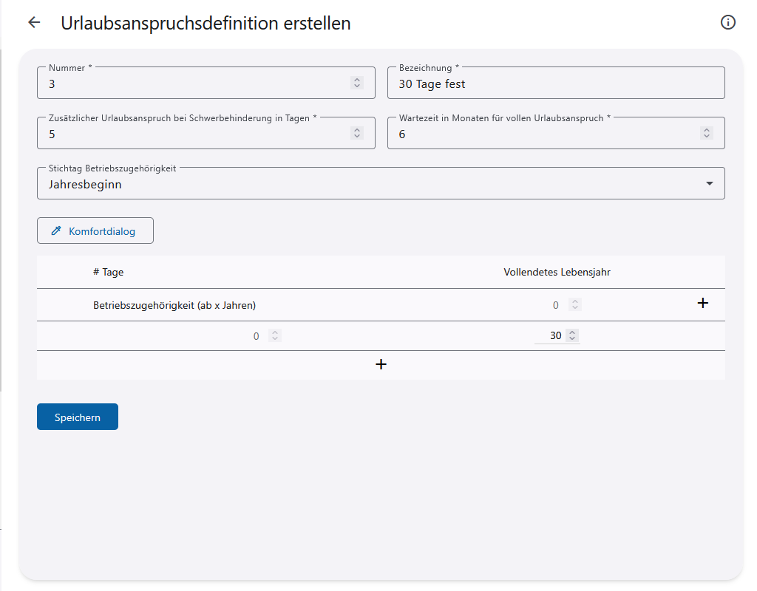Click the plus icon below the table
Viewport: 757px width, 591px height.
pos(381,363)
